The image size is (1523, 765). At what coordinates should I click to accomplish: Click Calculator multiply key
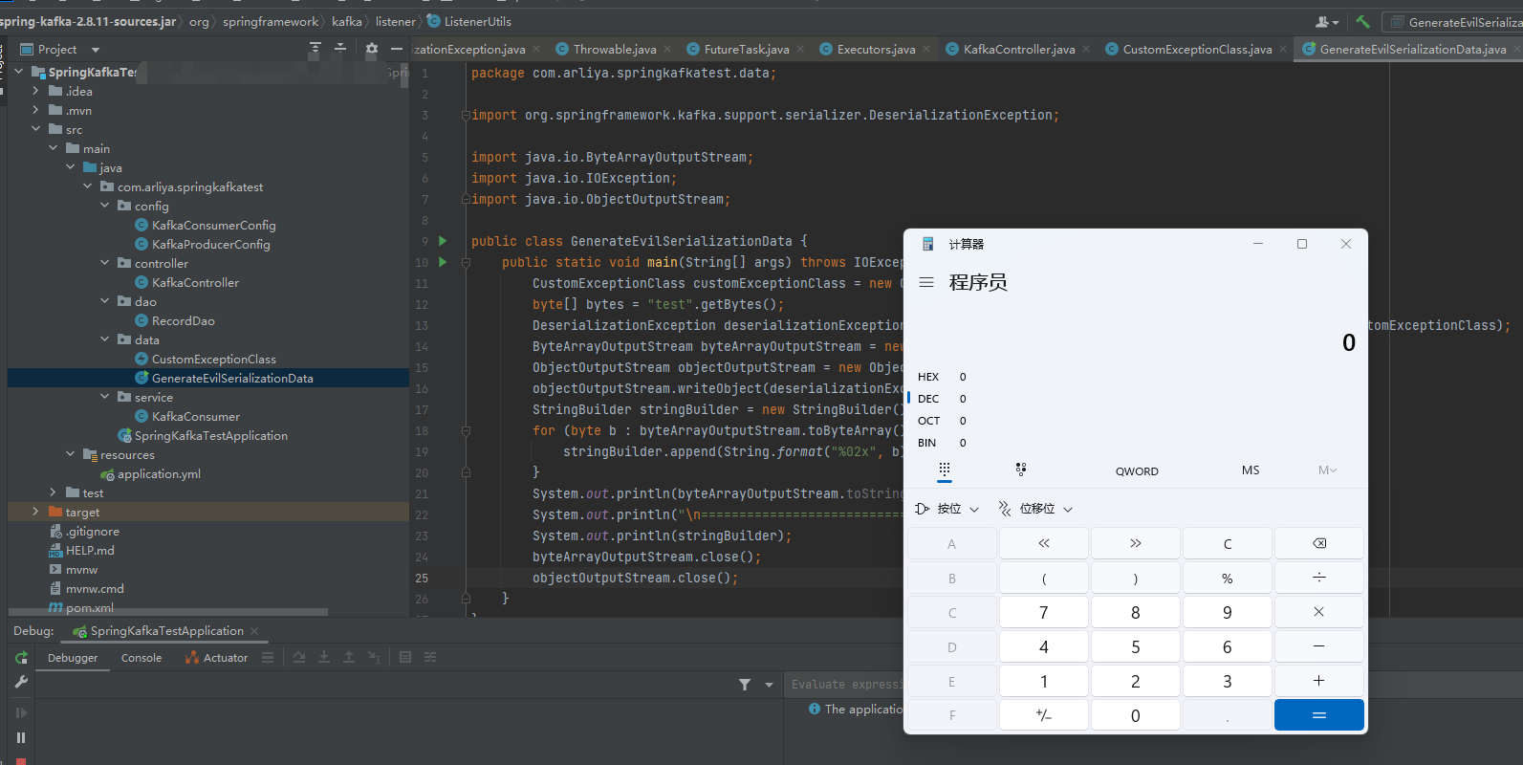click(1319, 612)
